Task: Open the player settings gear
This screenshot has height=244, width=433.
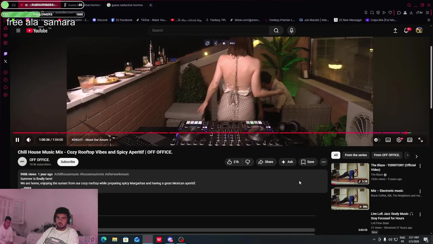Action: pos(399,140)
